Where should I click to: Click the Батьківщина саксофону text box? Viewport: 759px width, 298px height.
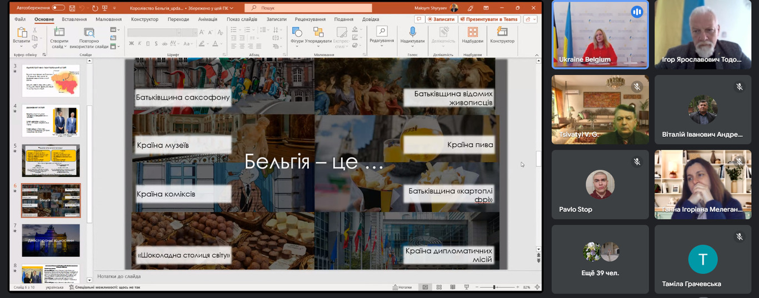(183, 97)
